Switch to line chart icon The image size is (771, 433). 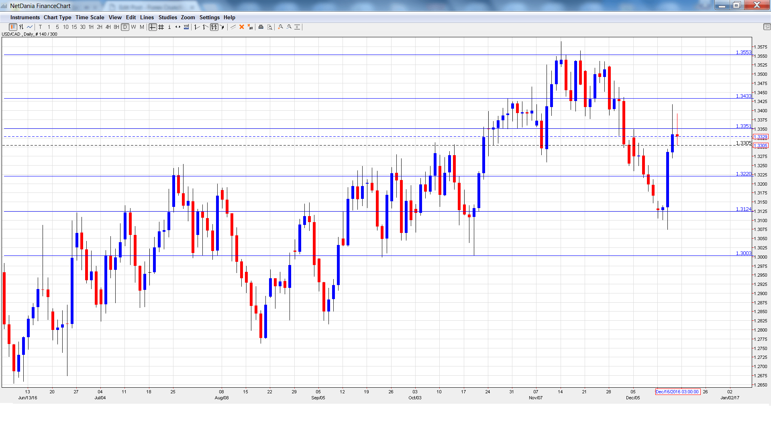[30, 27]
